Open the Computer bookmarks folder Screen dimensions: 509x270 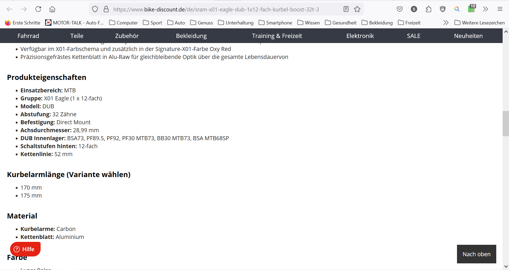pyautogui.click(x=124, y=23)
